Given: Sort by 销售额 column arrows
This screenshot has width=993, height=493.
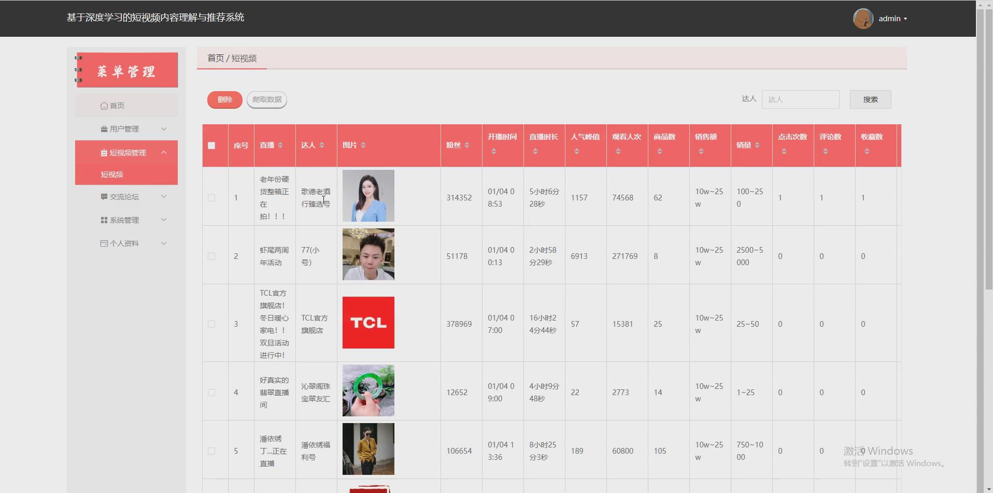Looking at the screenshot, I should click(x=701, y=152).
